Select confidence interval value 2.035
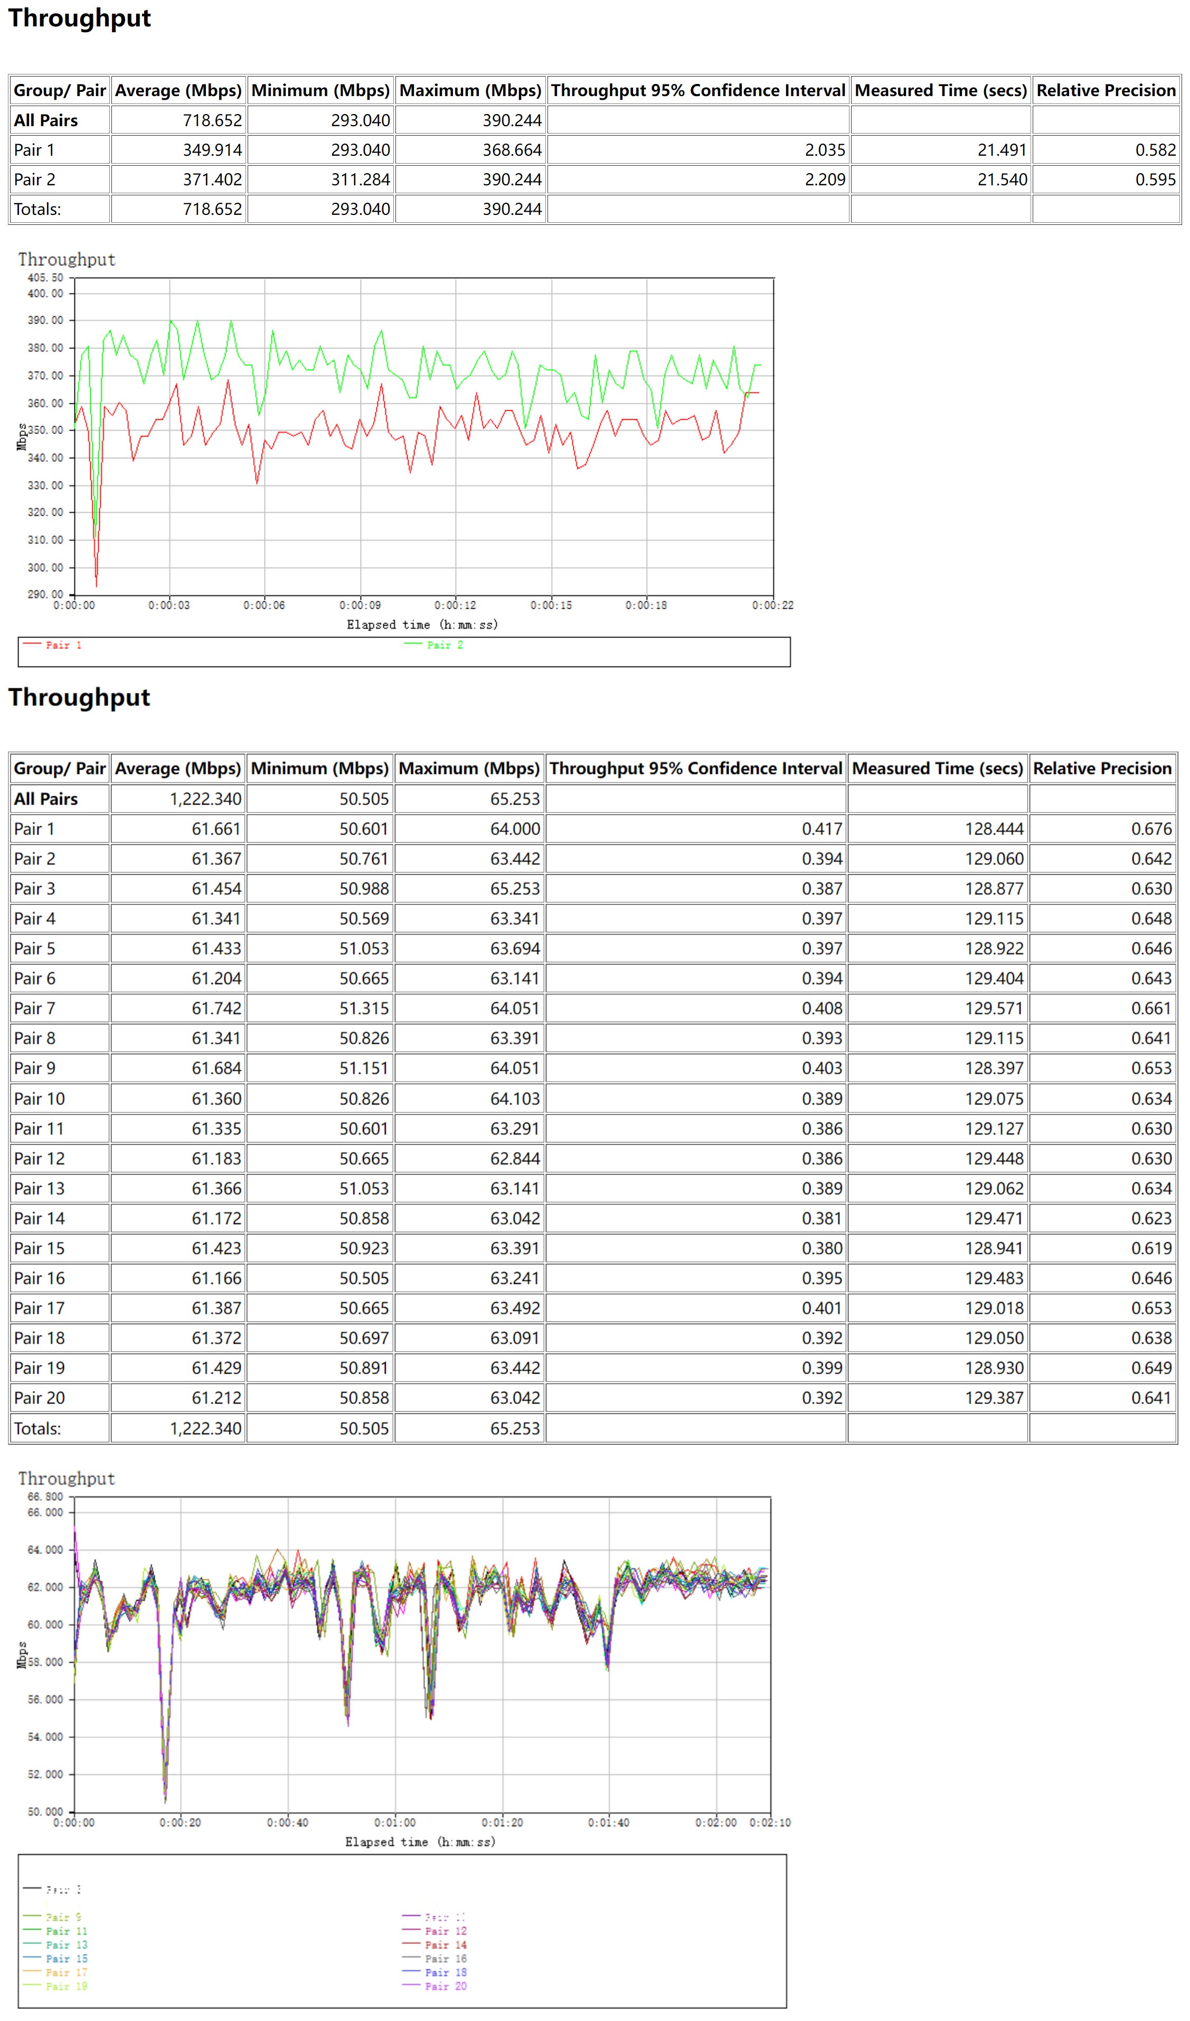The image size is (1190, 2021). (x=825, y=150)
